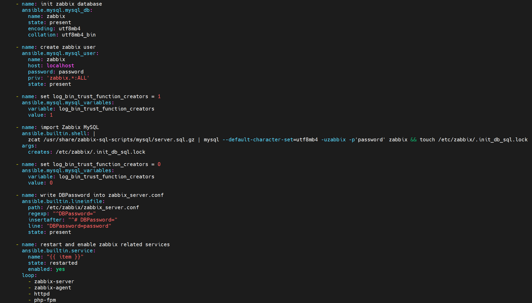Click loop item 'php-fpm'
The image size is (532, 303).
pos(45,300)
